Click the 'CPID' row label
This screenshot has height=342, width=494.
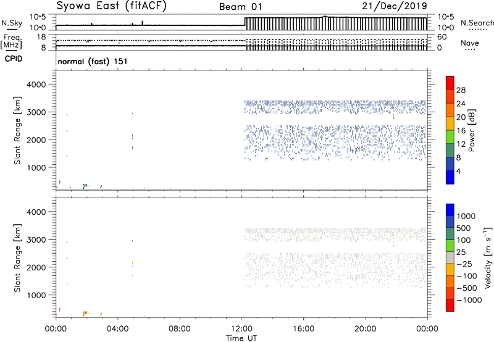(x=14, y=59)
